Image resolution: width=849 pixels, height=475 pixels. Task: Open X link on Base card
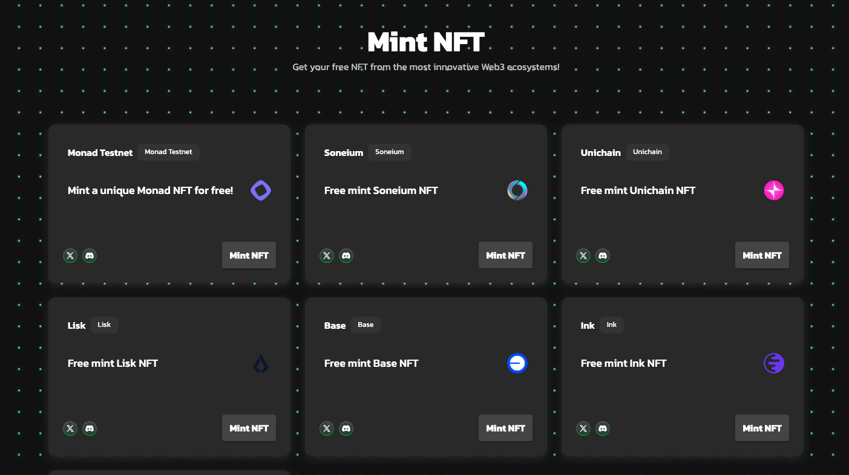(327, 428)
